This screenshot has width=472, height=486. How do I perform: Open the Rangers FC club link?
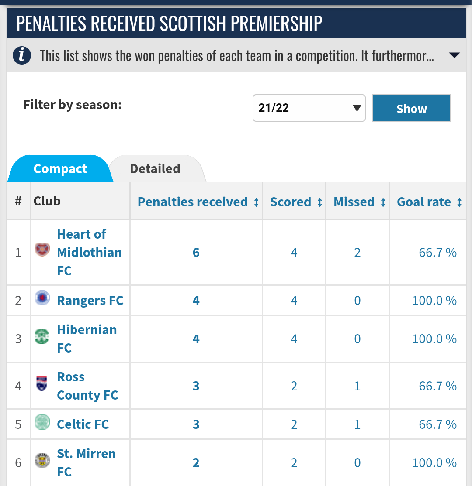(90, 301)
